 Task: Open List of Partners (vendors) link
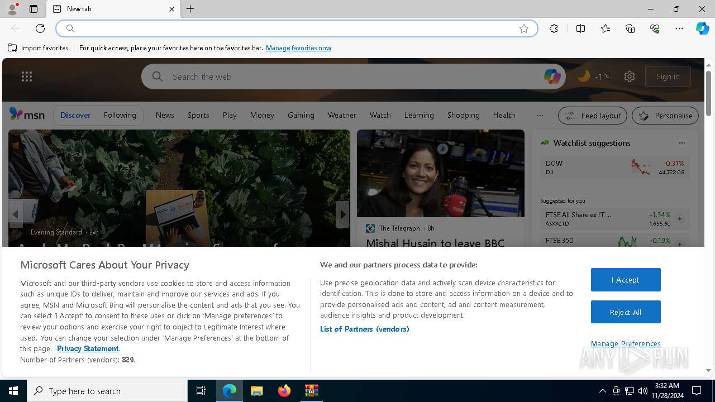(365, 329)
